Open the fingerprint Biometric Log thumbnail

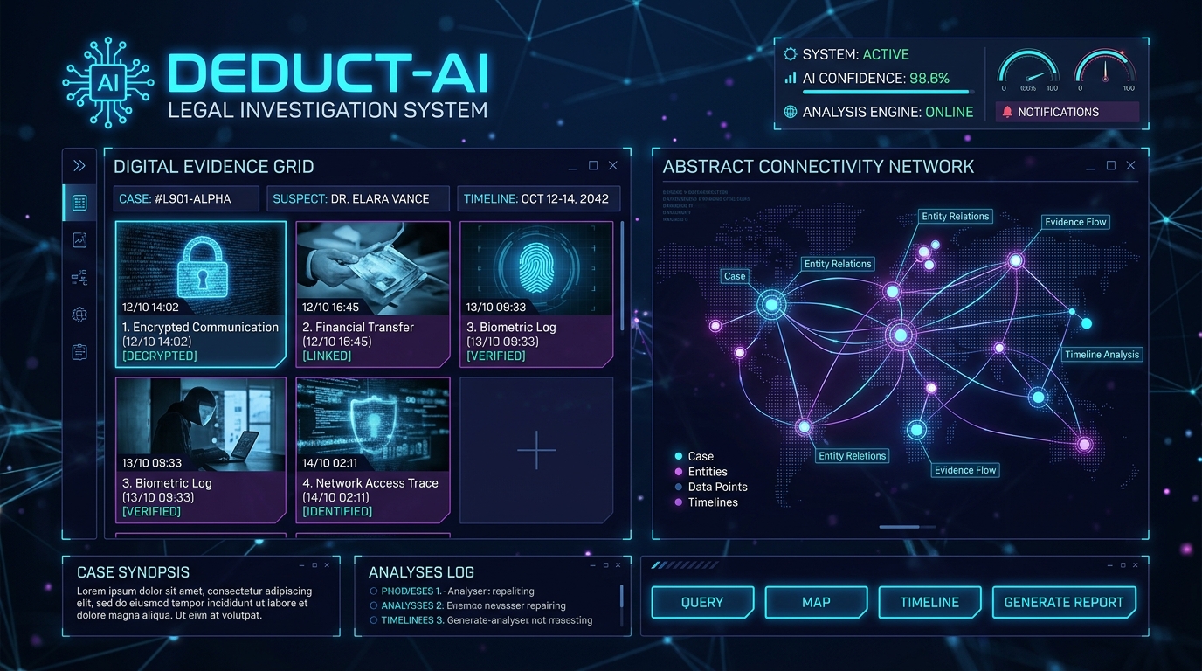point(536,268)
